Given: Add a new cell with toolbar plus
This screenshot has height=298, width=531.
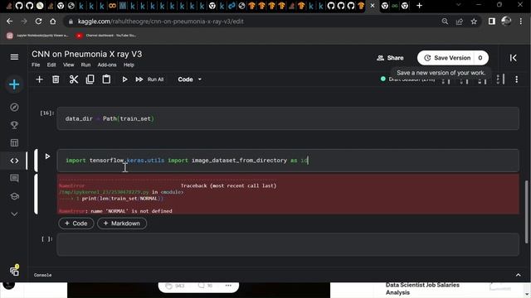Looking at the screenshot, I should pyautogui.click(x=39, y=79).
